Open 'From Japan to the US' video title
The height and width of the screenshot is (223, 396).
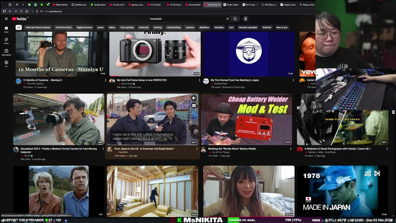(144, 149)
